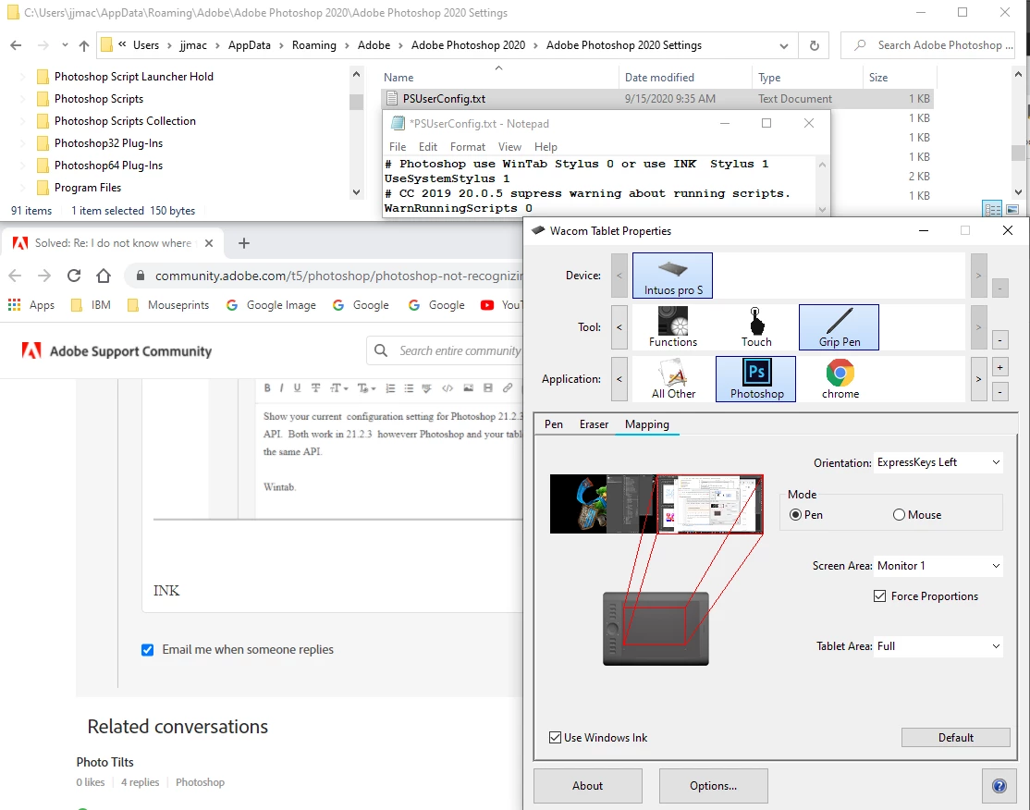
Task: Insert code sample in the reply editor
Action: coord(448,388)
